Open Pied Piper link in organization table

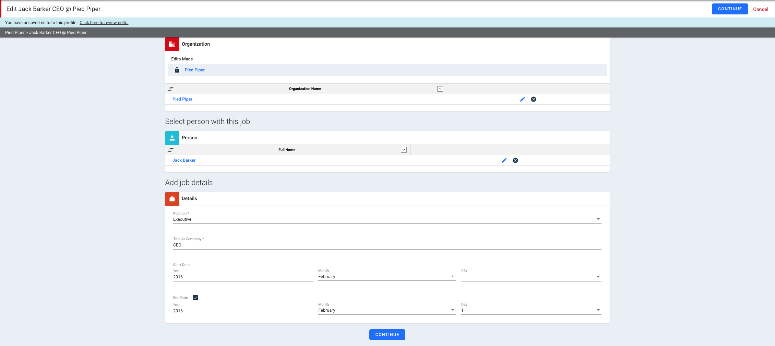coord(182,99)
